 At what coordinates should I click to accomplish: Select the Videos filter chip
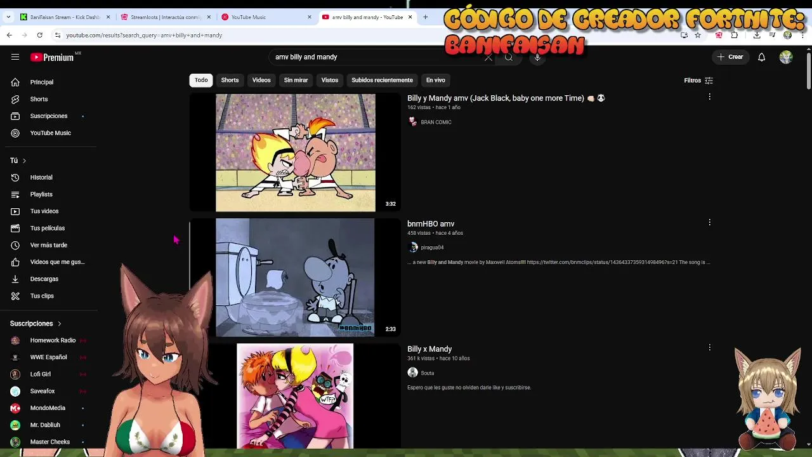coord(261,80)
